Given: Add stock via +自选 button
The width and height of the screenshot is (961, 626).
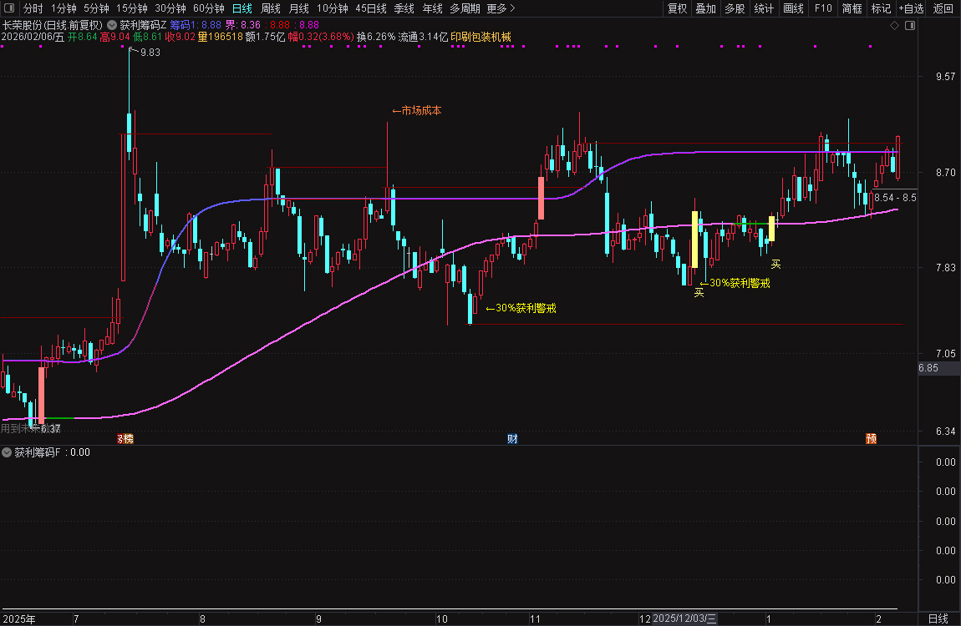Looking at the screenshot, I should click(x=911, y=8).
